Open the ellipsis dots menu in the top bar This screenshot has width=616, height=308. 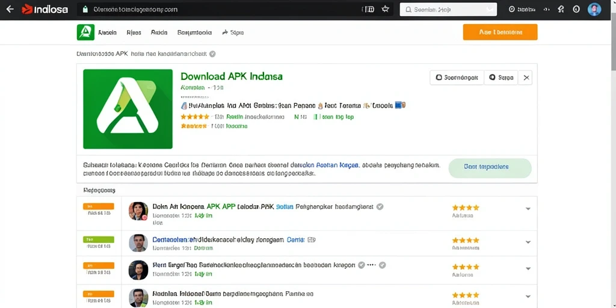point(546,10)
